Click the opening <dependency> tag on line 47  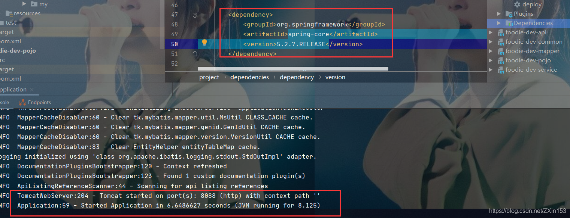(x=251, y=15)
